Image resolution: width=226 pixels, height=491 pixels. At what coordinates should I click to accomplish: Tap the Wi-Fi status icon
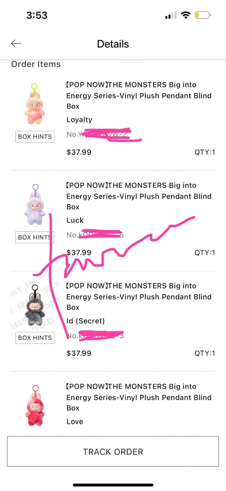(186, 15)
